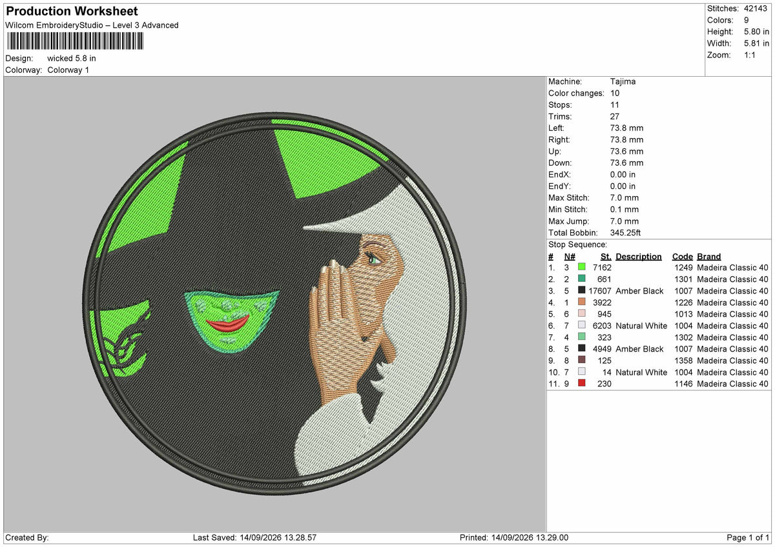775x547 pixels.
Task: Click the red swatch in stop 11
Action: coord(581,383)
